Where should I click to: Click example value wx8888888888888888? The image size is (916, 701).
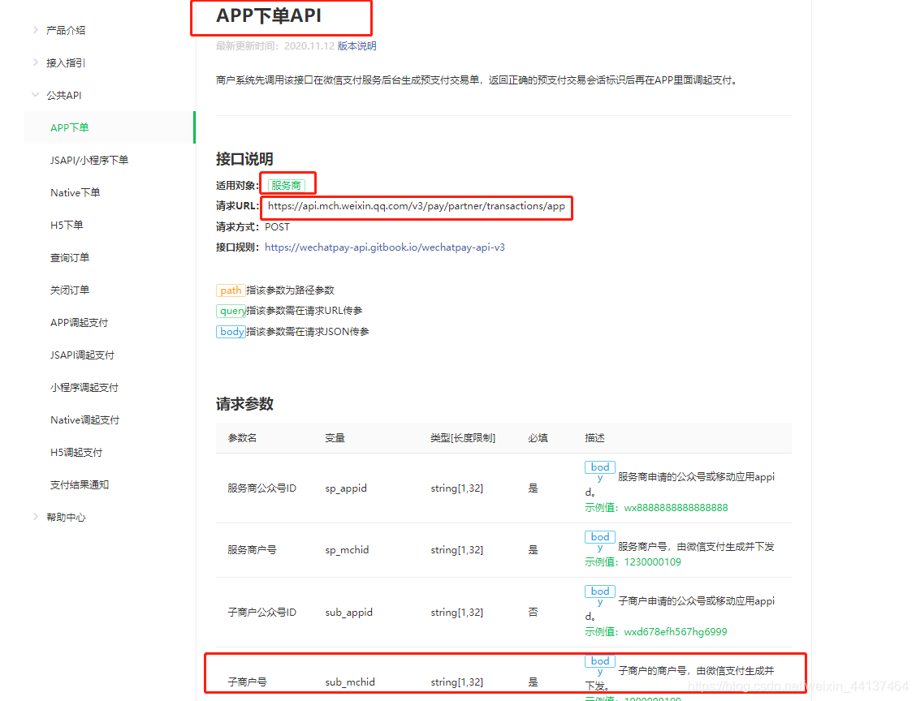(x=676, y=508)
